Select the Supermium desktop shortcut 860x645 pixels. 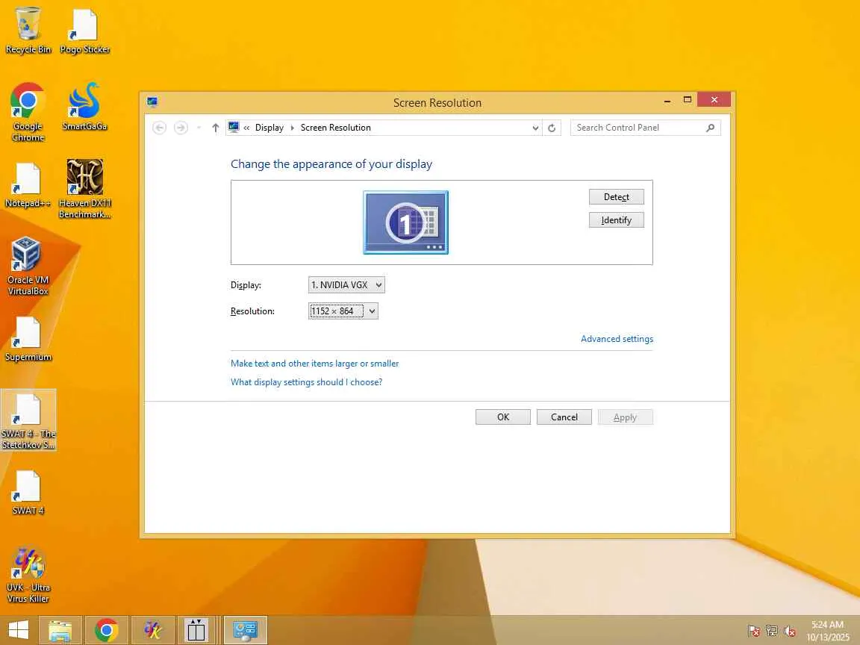[x=28, y=339]
